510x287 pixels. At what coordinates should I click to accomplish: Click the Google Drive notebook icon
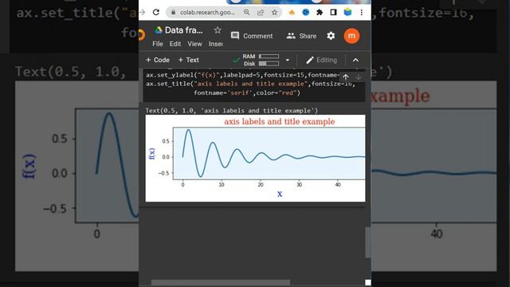[159, 30]
